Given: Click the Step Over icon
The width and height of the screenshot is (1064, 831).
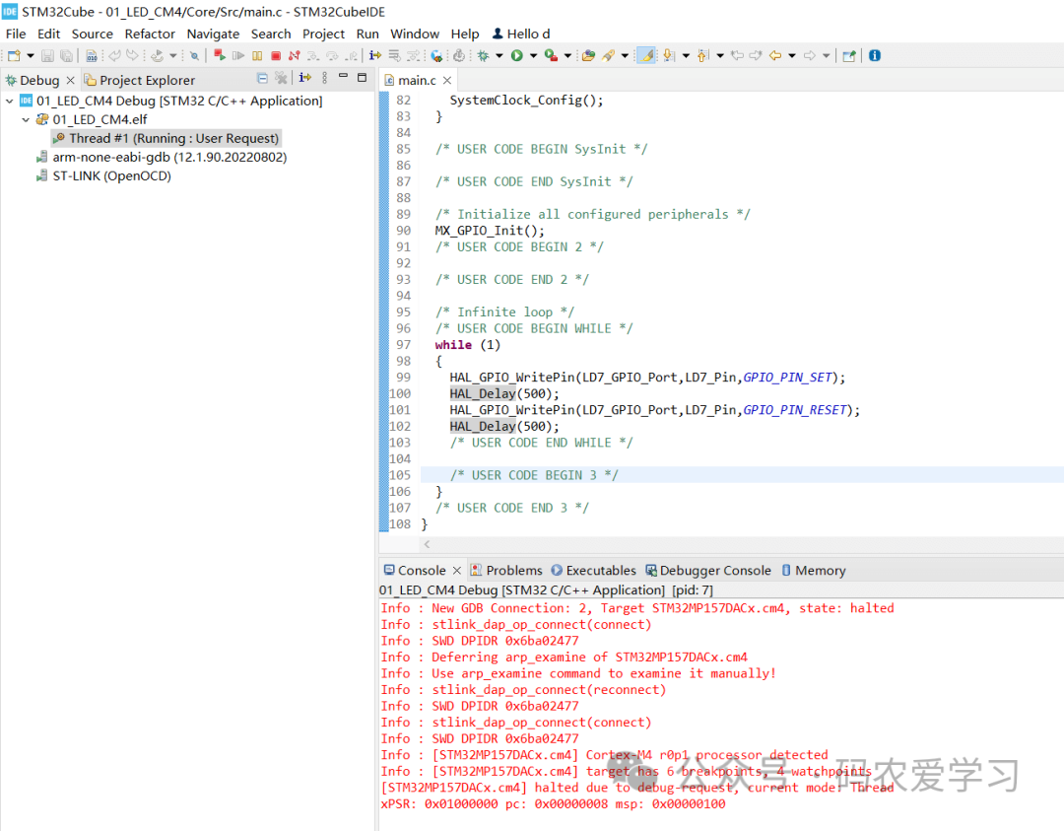Looking at the screenshot, I should click(332, 55).
